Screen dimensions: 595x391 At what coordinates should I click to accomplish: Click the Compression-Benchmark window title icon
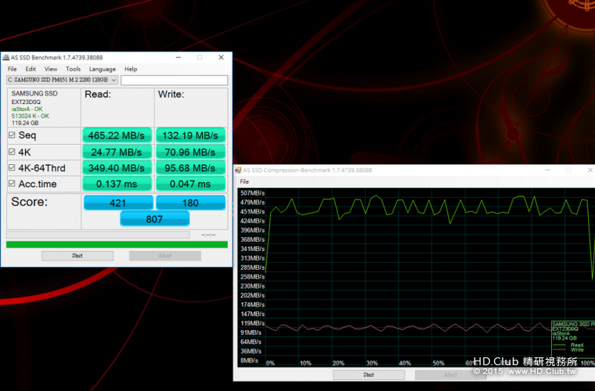pos(238,170)
